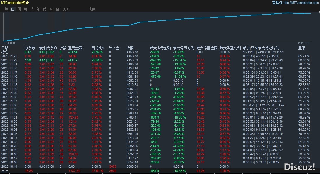Select the 持仓 holdings row
The width and height of the screenshot is (320, 174).
click(5, 52)
